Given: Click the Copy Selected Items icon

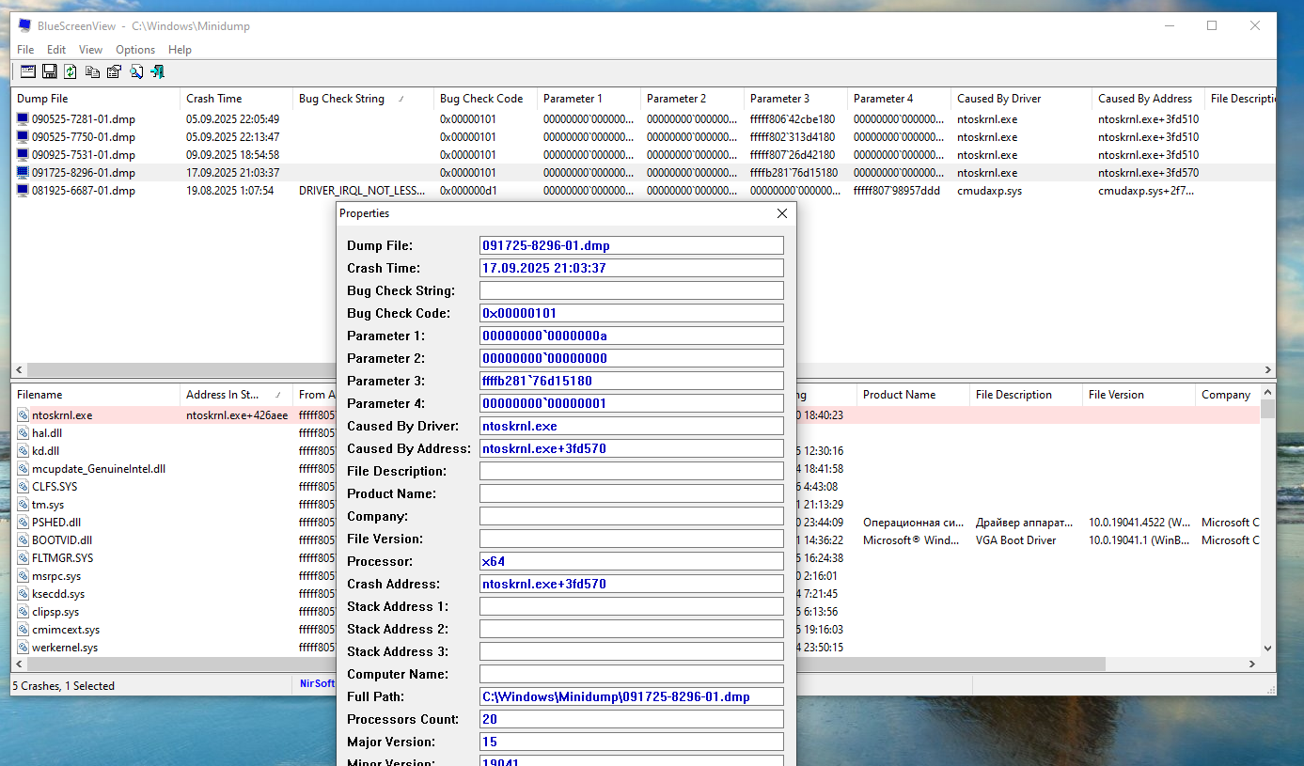Looking at the screenshot, I should tap(92, 71).
